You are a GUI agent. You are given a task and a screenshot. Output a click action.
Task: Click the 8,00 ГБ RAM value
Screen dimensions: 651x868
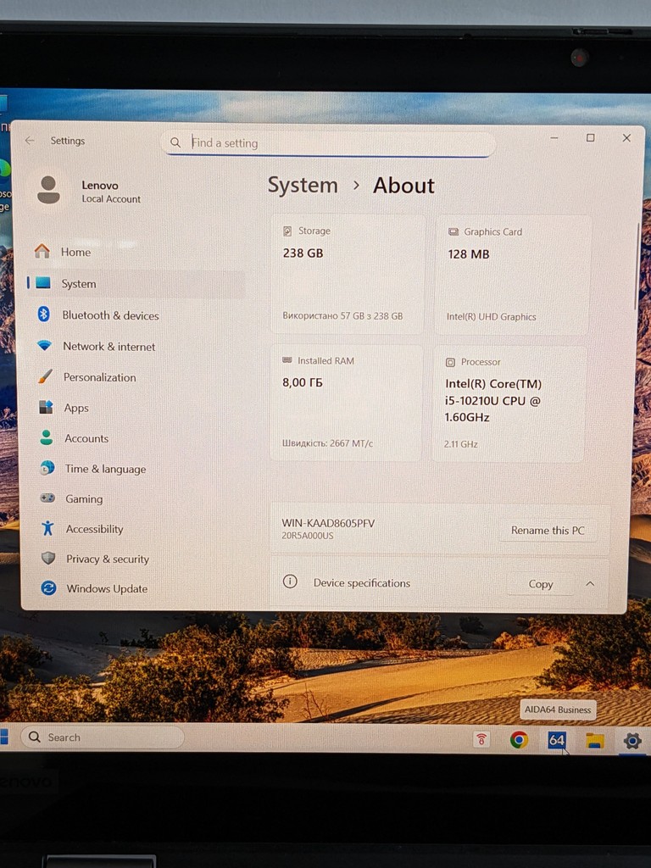303,382
